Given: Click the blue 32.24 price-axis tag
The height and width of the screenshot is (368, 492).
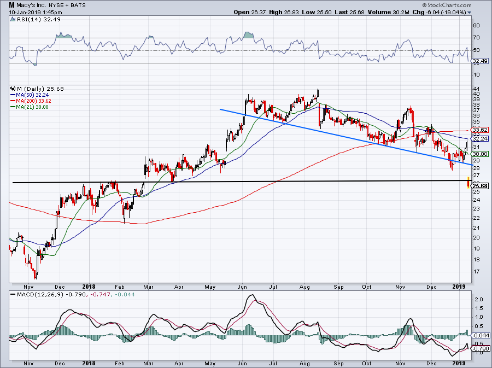Looking at the screenshot, I should [x=480, y=138].
